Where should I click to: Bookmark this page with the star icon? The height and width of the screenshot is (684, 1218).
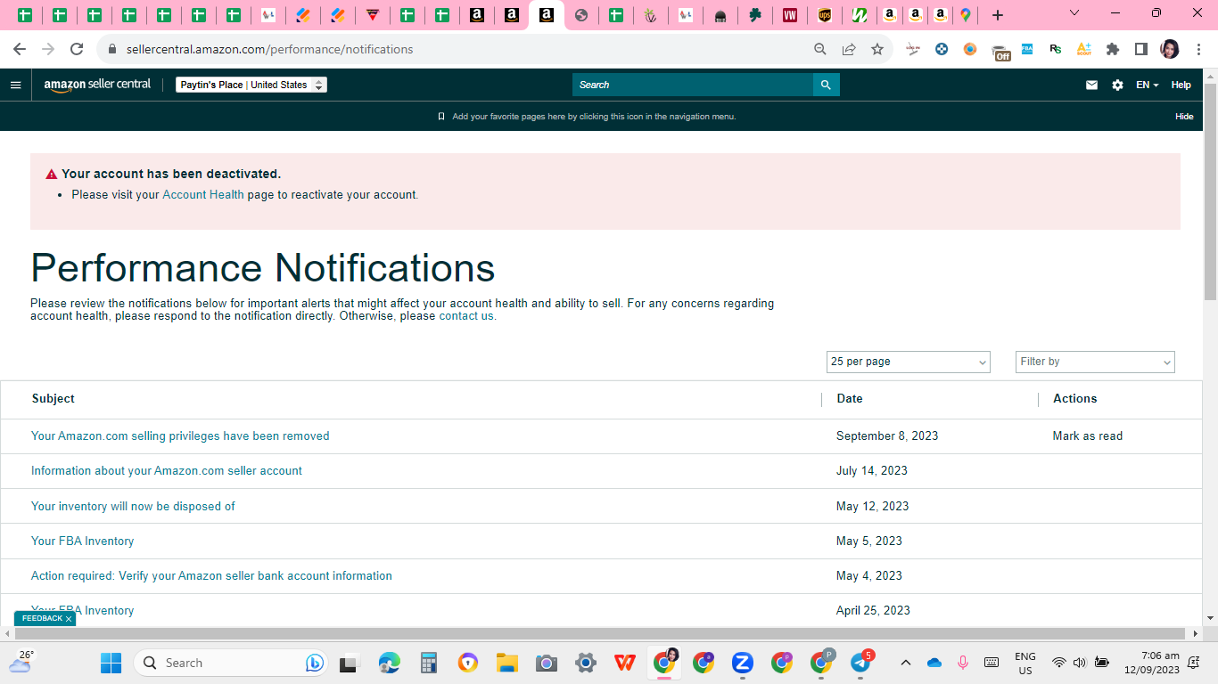pos(877,49)
